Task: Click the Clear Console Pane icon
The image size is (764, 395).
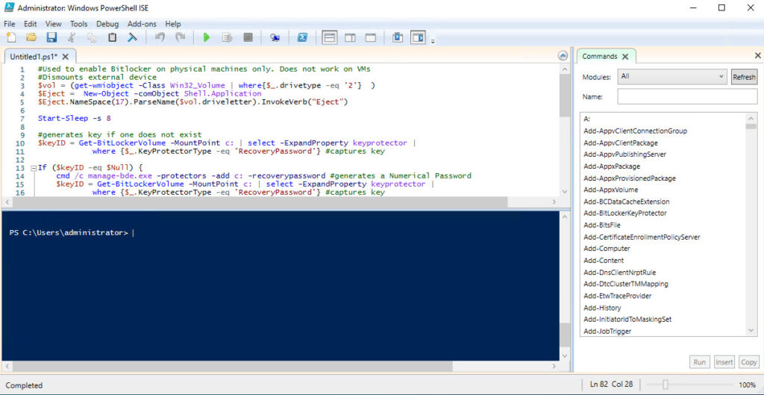Action: point(132,37)
